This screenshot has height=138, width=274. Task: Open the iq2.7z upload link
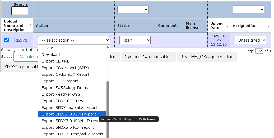click(x=21, y=40)
